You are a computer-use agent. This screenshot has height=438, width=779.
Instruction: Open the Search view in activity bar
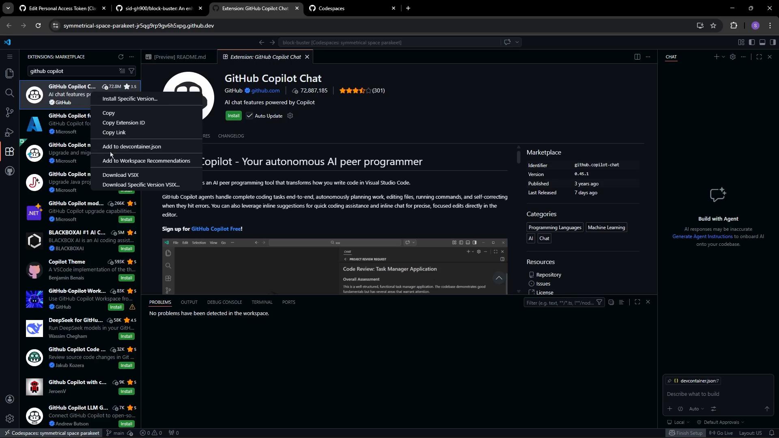[9, 93]
